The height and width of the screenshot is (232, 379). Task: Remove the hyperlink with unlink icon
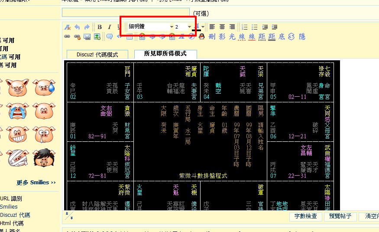click(77, 37)
